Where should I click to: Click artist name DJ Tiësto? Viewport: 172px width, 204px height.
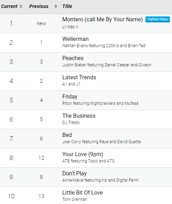click(71, 122)
